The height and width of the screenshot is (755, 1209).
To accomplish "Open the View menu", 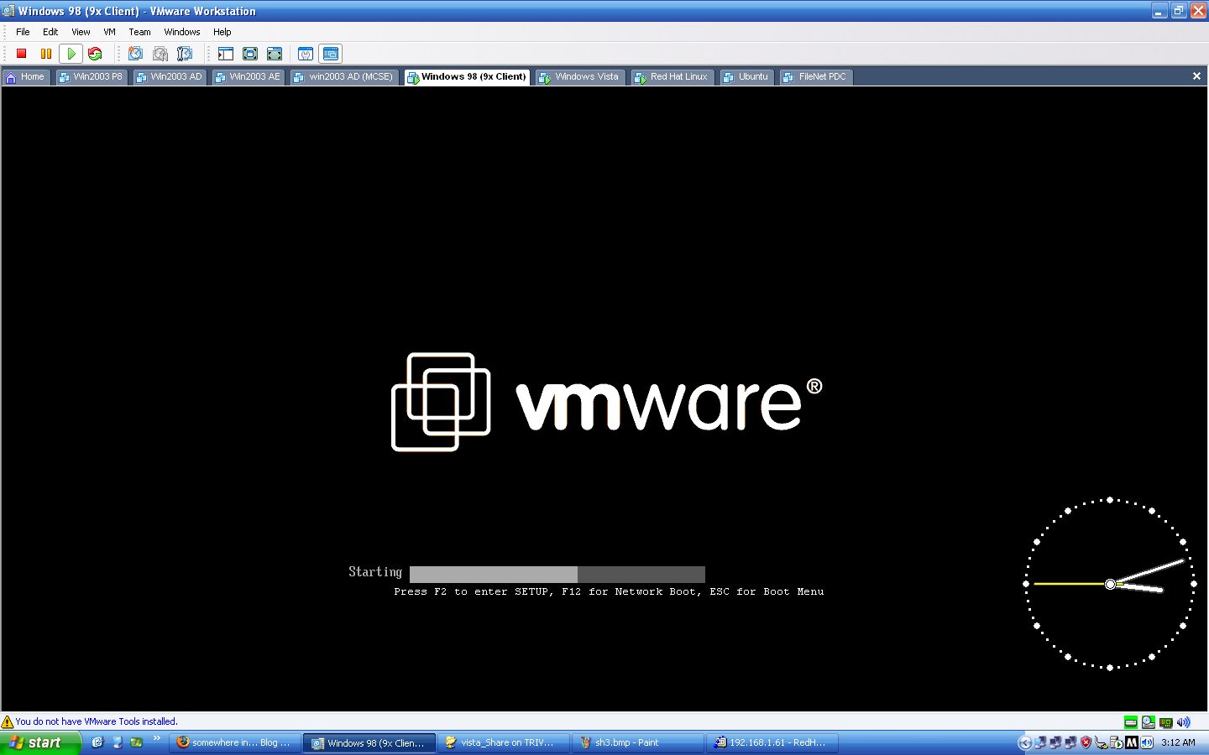I will 81,32.
